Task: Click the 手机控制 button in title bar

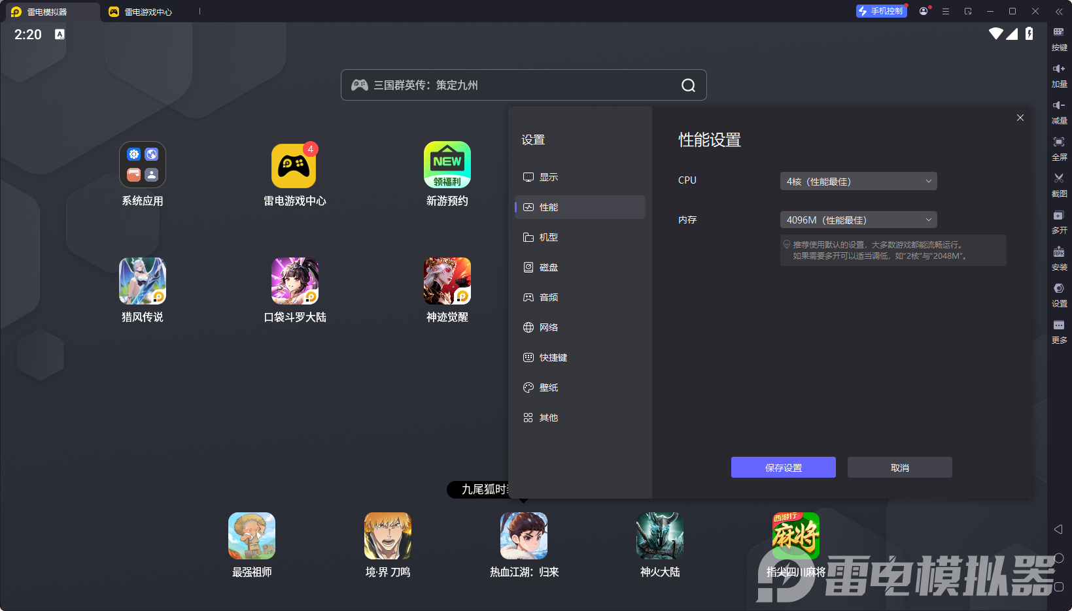Action: pyautogui.click(x=882, y=11)
